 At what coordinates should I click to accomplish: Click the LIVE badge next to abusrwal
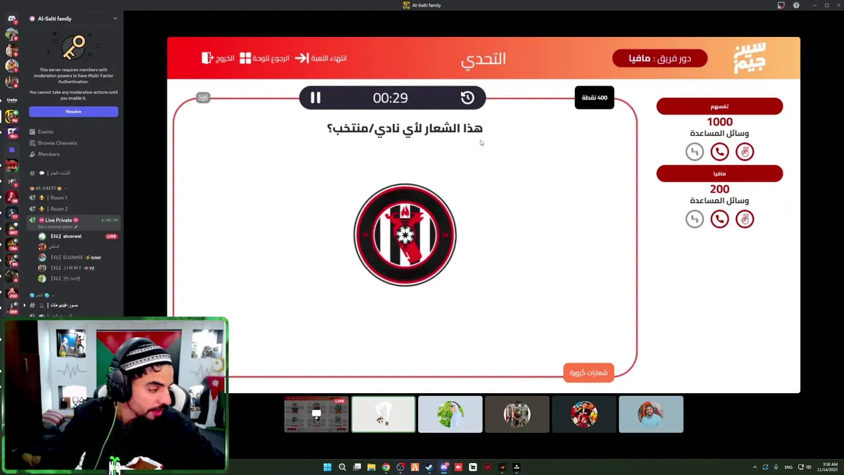coord(111,236)
